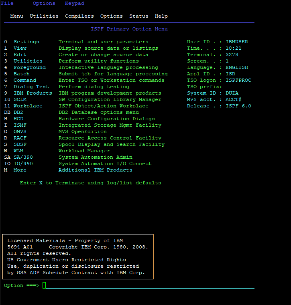The height and width of the screenshot is (305, 291).
Task: Open the File menu
Action: pos(7,3)
